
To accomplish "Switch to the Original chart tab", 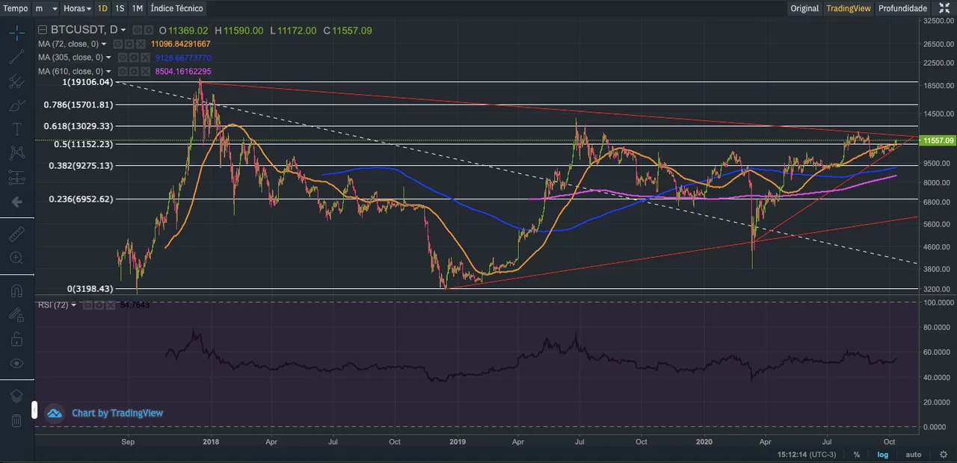I will click(x=804, y=8).
